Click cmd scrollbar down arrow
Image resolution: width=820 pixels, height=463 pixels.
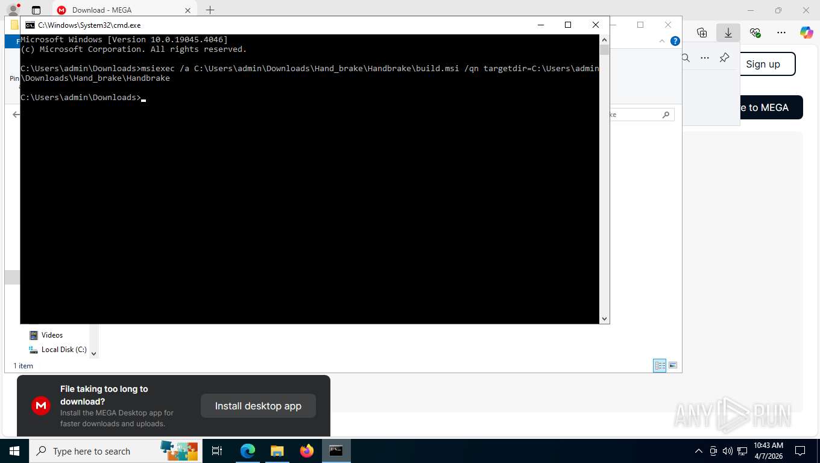pyautogui.click(x=605, y=319)
